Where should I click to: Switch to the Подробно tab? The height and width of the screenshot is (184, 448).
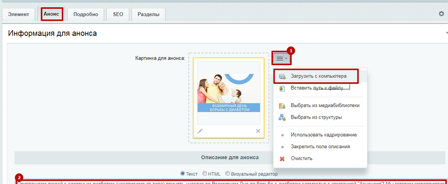[x=86, y=14]
